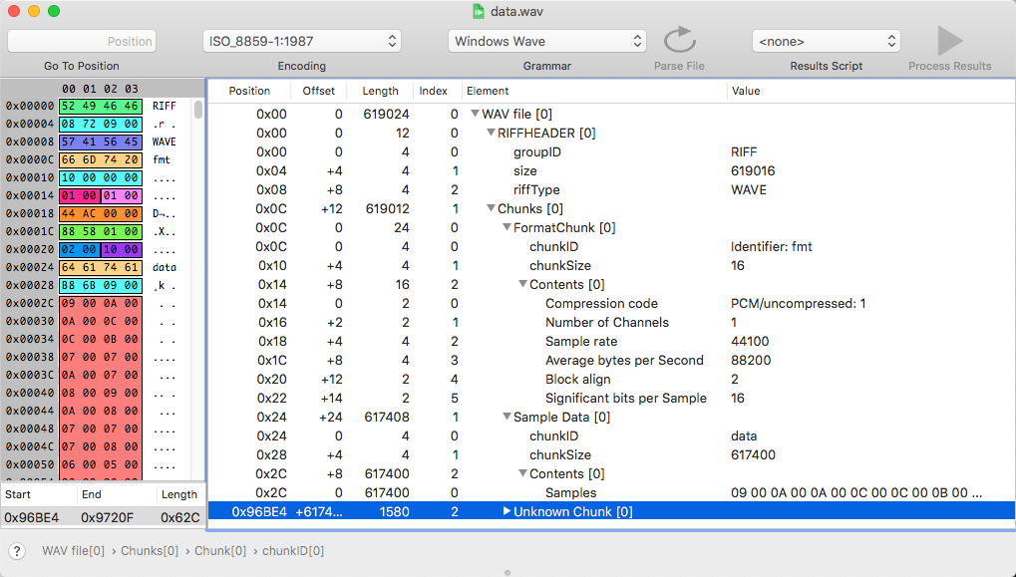
Task: Open the Results Script dropdown
Action: 826,41
